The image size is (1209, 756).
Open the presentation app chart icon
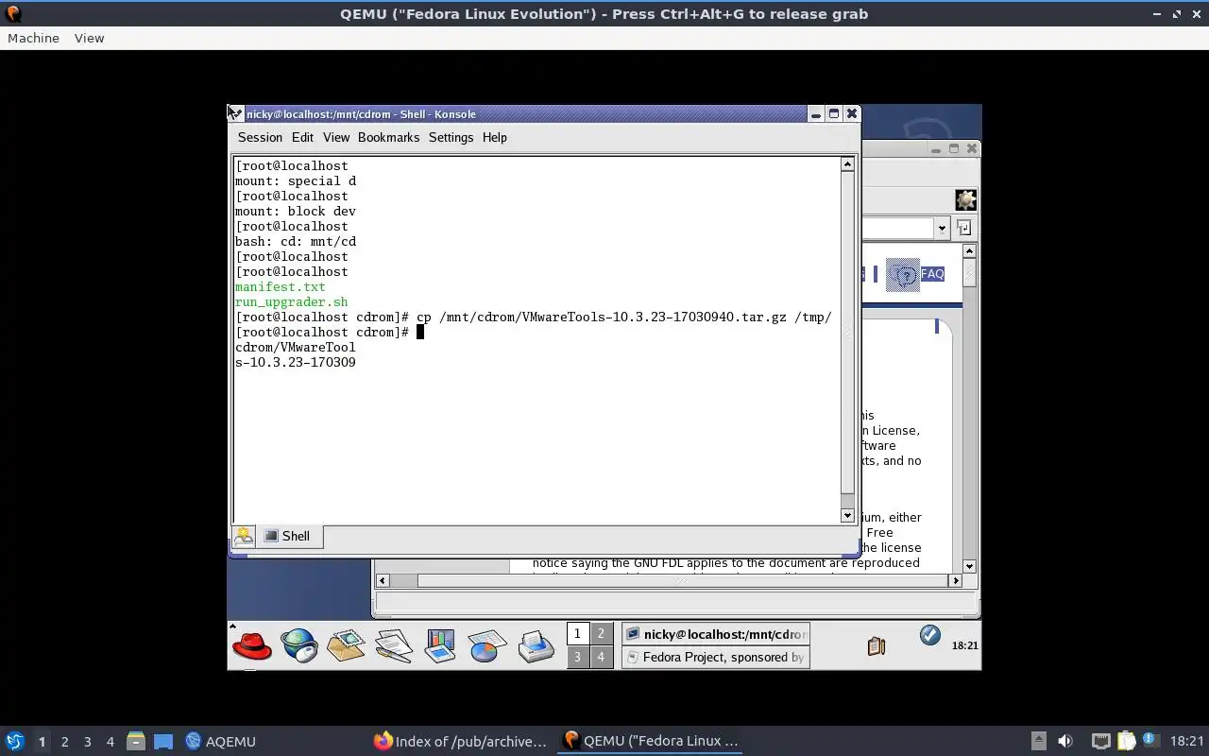pyautogui.click(x=440, y=646)
